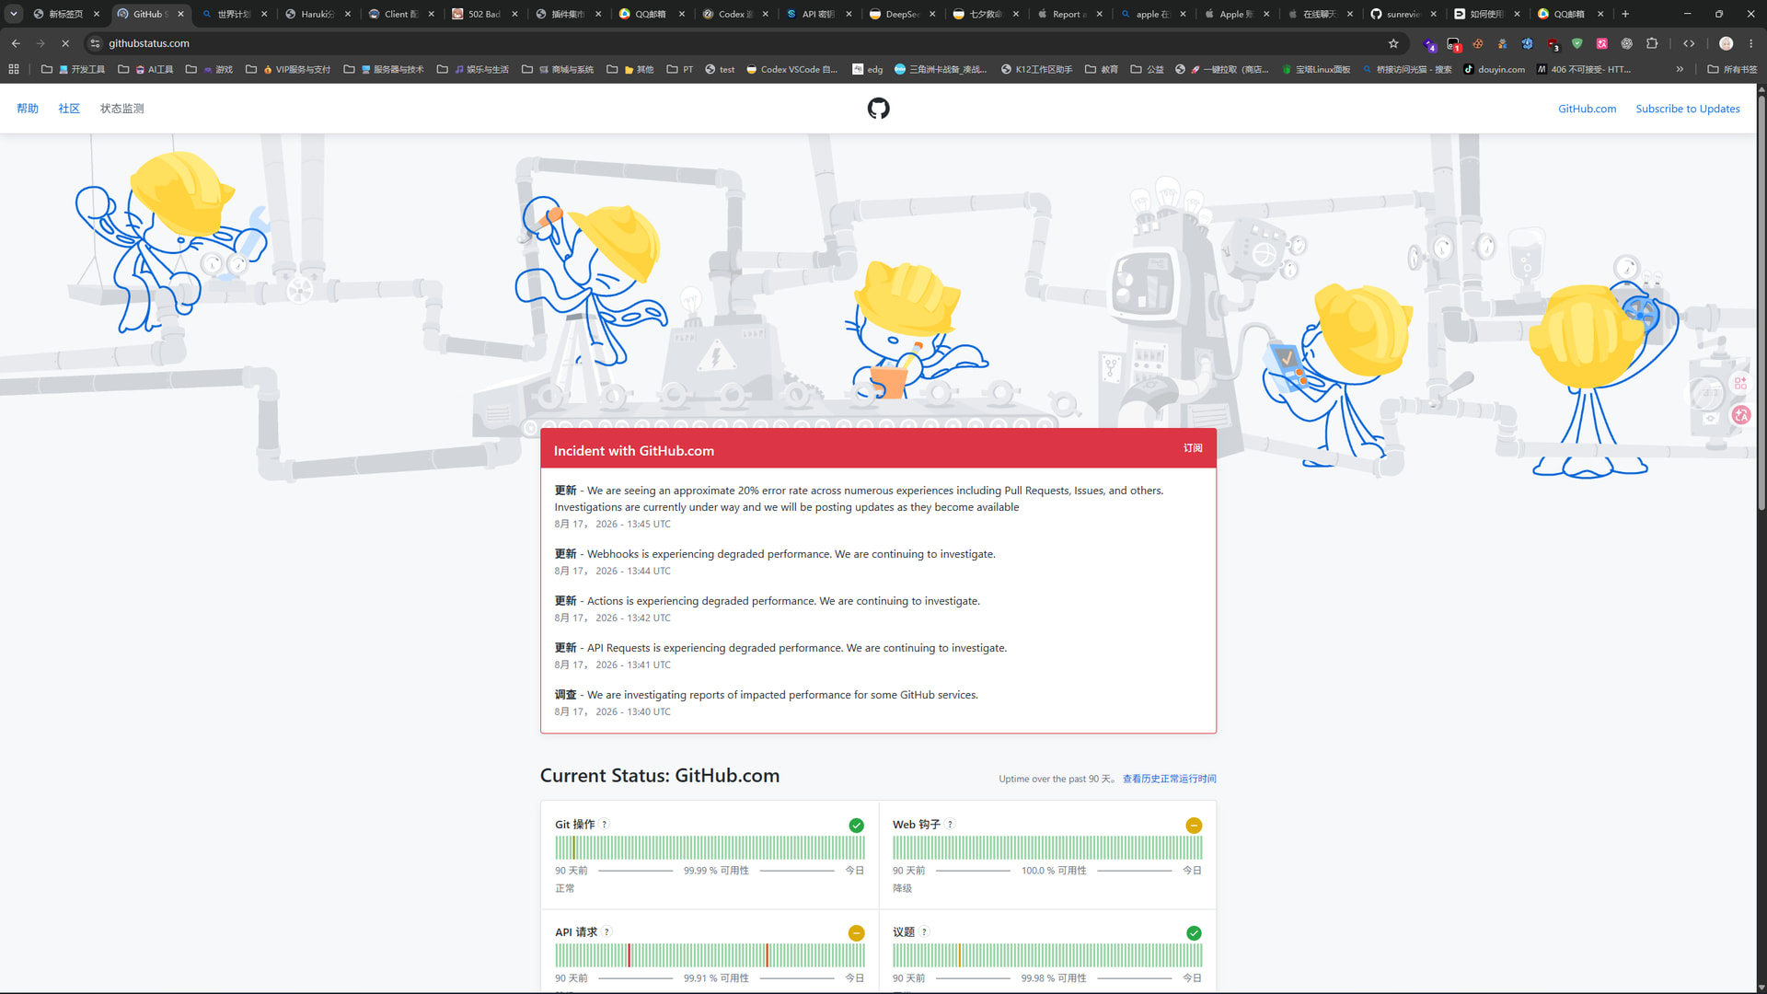Viewport: 1767px width, 994px height.
Task: Click the green operational checkmark for 议题
Action: 1194,933
